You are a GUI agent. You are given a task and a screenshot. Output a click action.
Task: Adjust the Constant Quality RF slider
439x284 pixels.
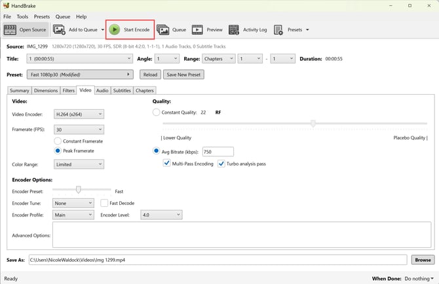click(313, 123)
